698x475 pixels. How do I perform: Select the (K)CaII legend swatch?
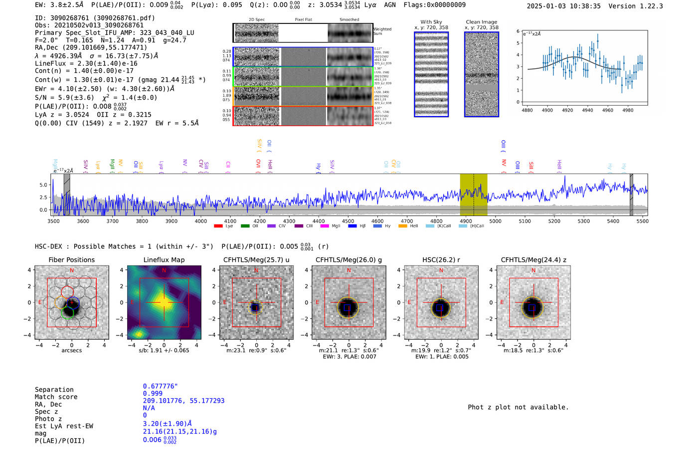[x=430, y=226]
